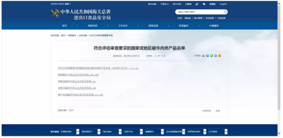The height and width of the screenshot is (138, 283).
Task: Open the 中国政府网 dropdown
Action: 70,132
